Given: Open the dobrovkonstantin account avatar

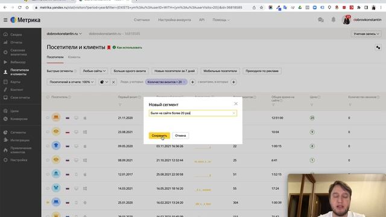Looking at the screenshot, I should (x=346, y=20).
